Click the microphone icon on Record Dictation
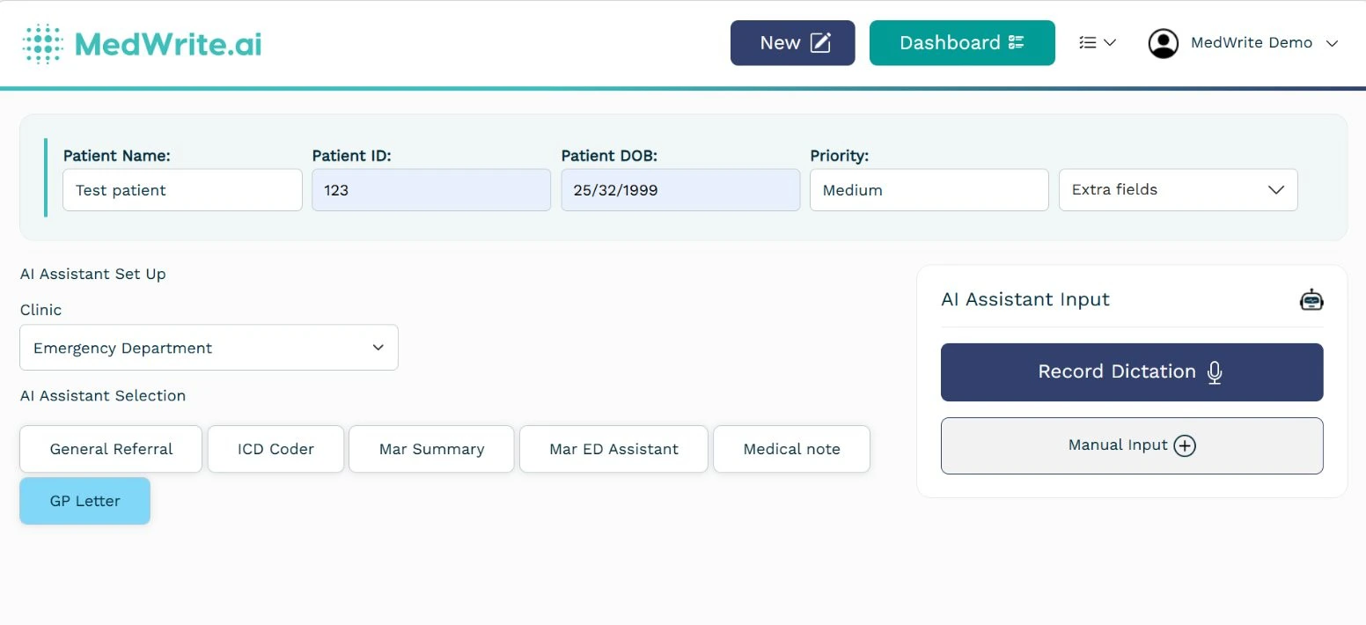 coord(1215,372)
